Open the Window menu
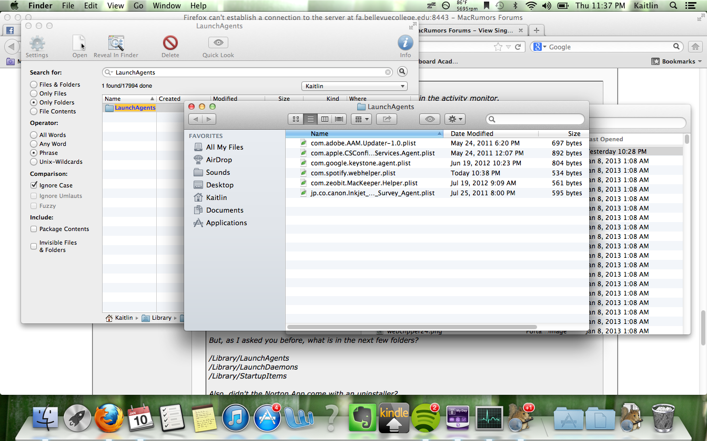 click(x=166, y=6)
